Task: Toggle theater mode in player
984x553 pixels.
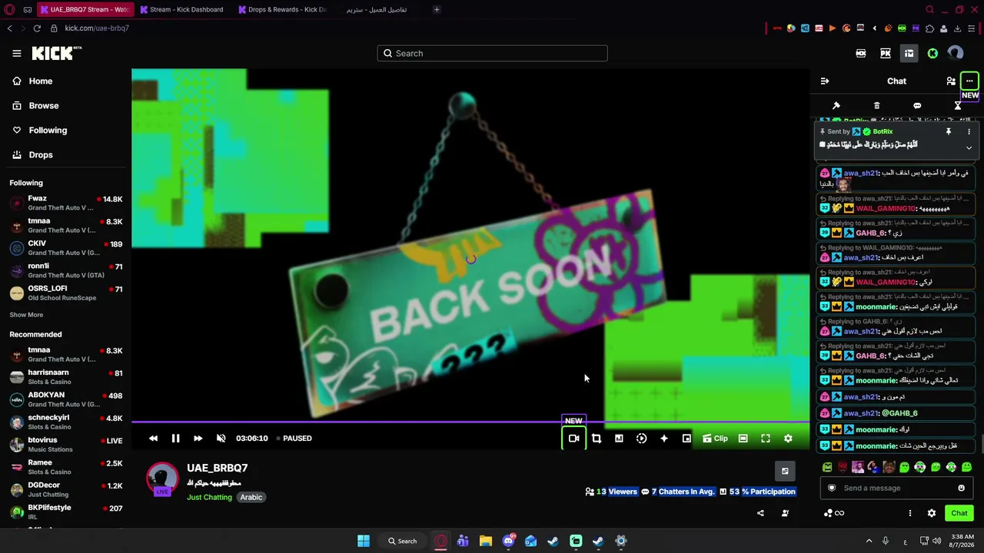Action: point(743,438)
